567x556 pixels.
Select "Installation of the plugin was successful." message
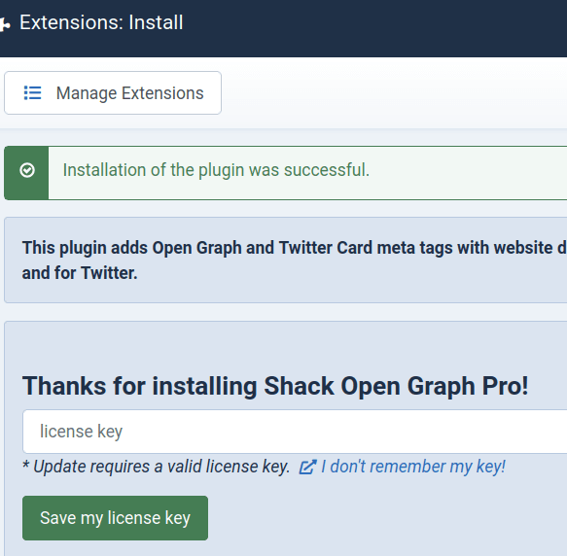tap(216, 170)
